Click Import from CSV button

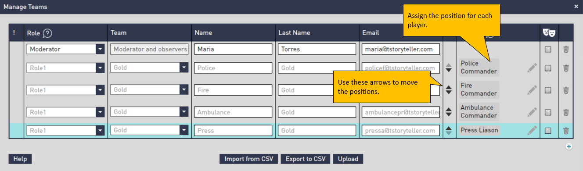249,159
